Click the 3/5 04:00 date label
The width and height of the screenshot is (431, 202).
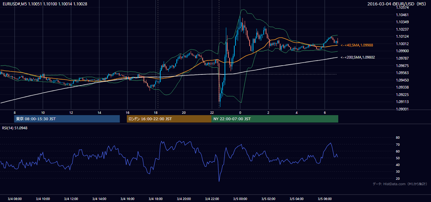296,199
